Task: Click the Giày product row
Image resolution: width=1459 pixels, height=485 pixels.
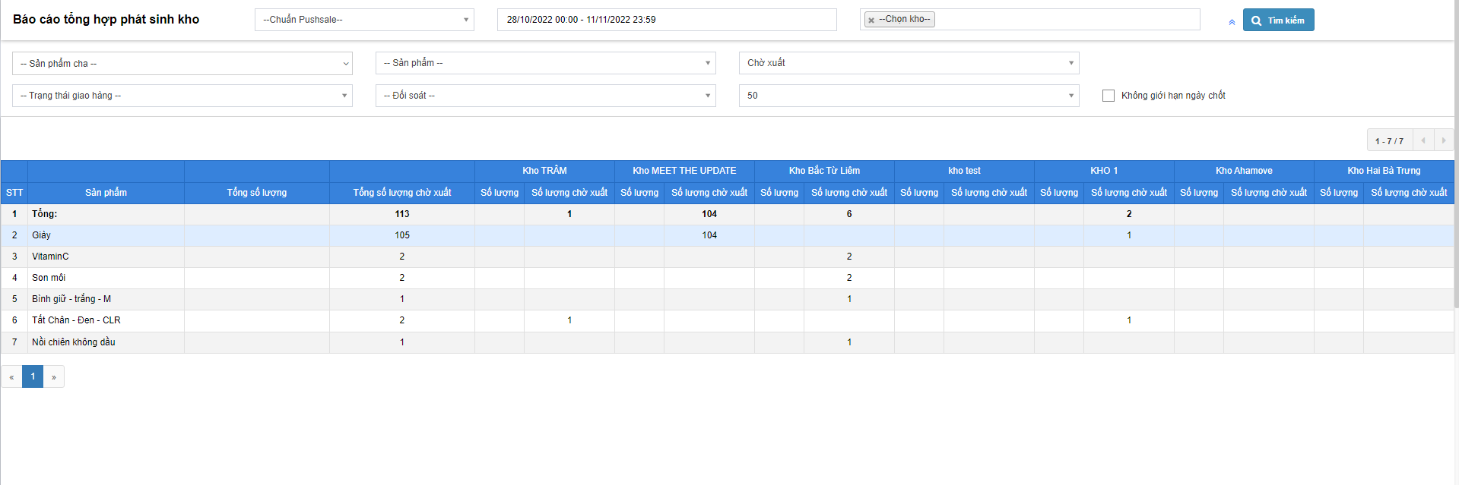Action: 106,235
